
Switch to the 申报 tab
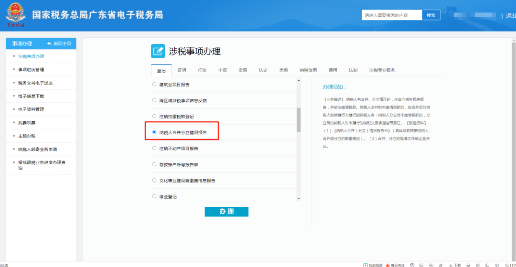pos(223,70)
